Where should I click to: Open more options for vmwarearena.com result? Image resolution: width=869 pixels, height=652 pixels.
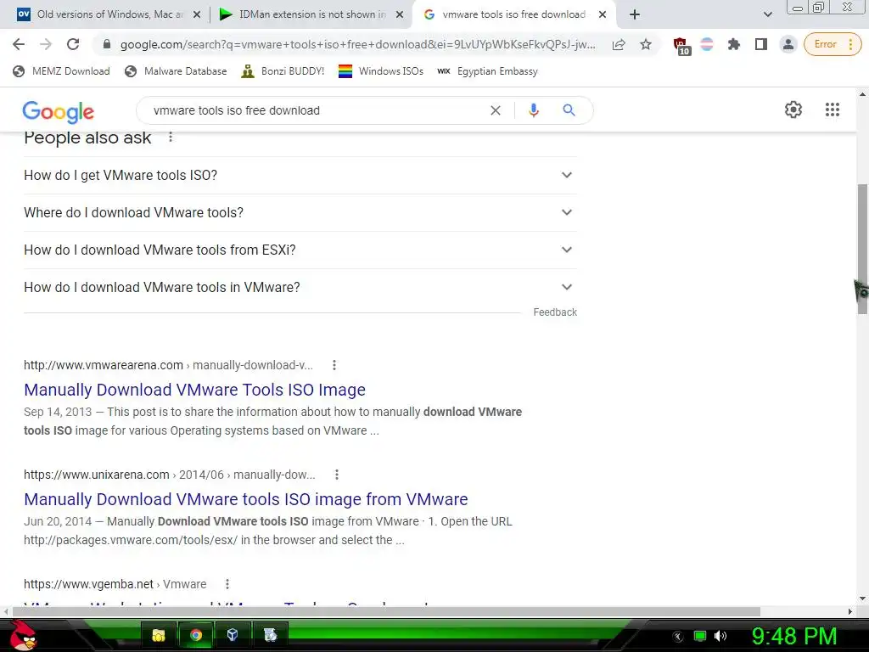click(334, 365)
